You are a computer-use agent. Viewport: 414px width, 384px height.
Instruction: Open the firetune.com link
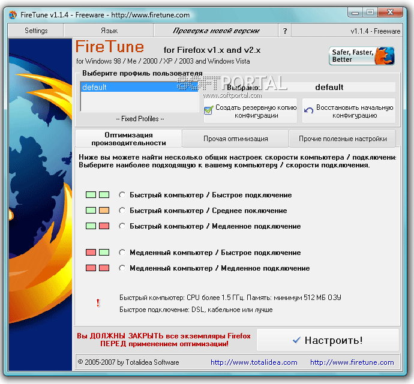(352, 362)
